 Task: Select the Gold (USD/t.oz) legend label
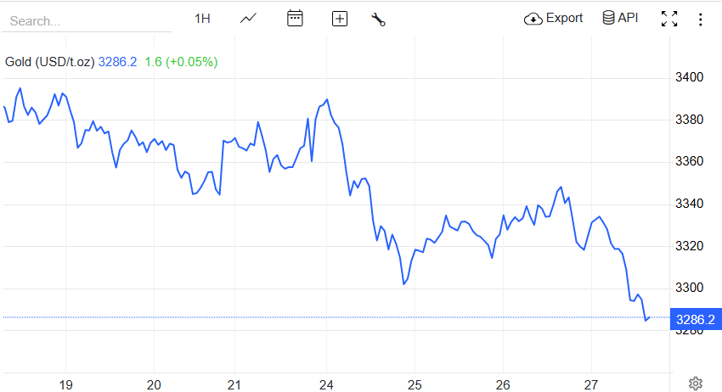(50, 61)
